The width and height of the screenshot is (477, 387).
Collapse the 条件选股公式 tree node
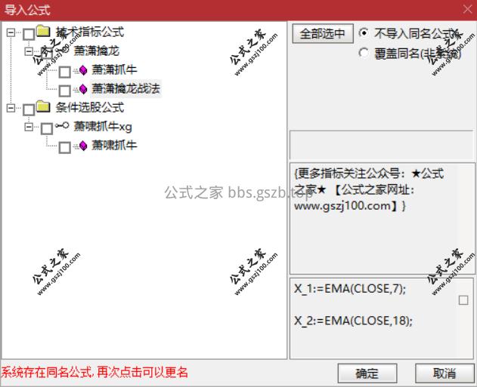11,108
